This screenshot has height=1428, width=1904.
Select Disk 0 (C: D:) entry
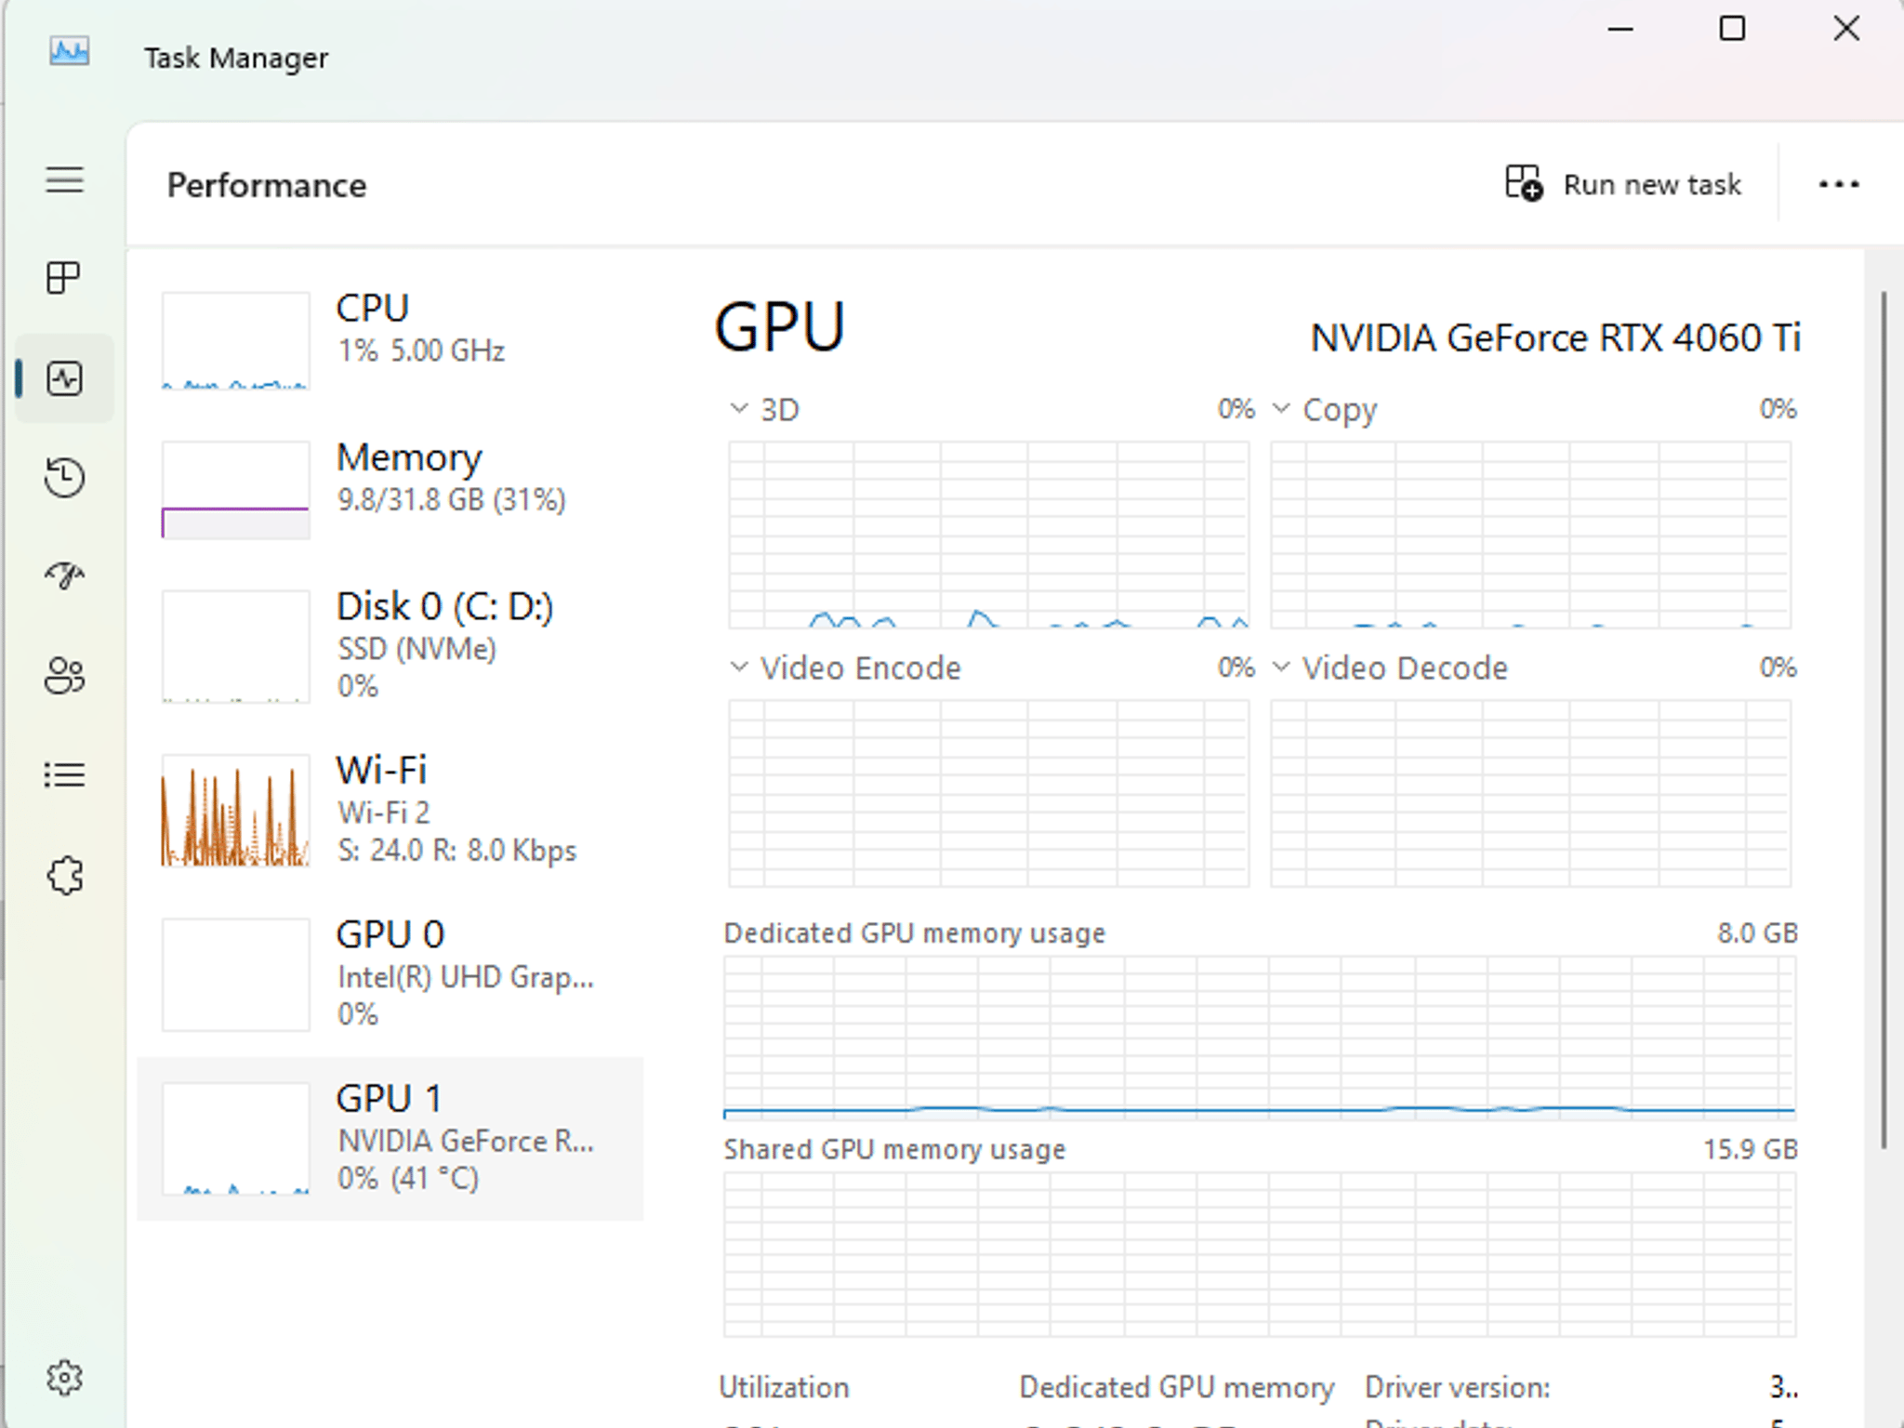390,646
